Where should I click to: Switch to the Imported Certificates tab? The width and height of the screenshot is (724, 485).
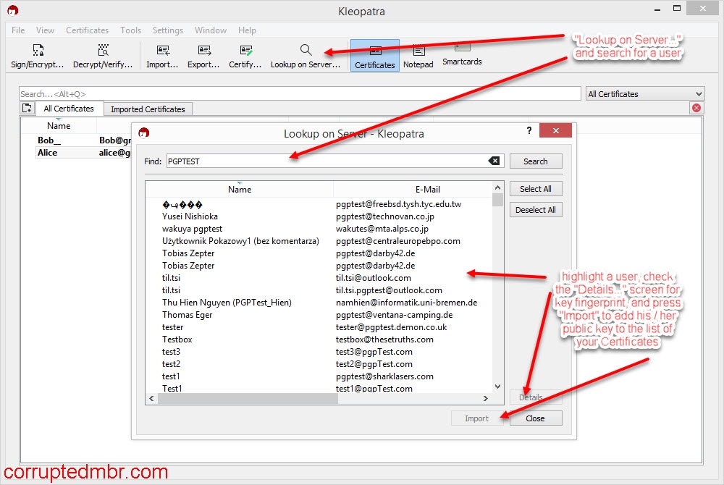click(148, 109)
